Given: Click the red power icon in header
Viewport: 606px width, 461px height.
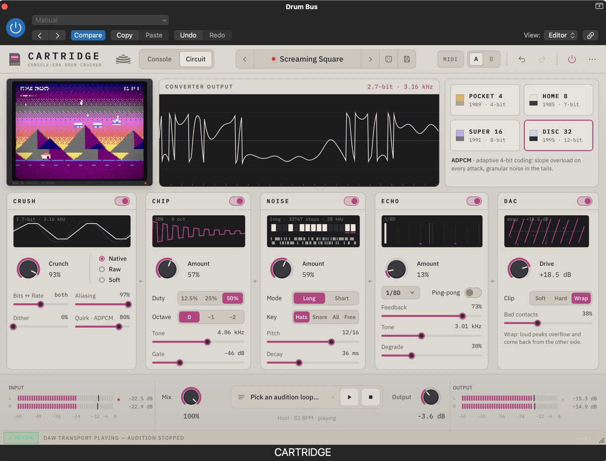Looking at the screenshot, I should point(572,59).
